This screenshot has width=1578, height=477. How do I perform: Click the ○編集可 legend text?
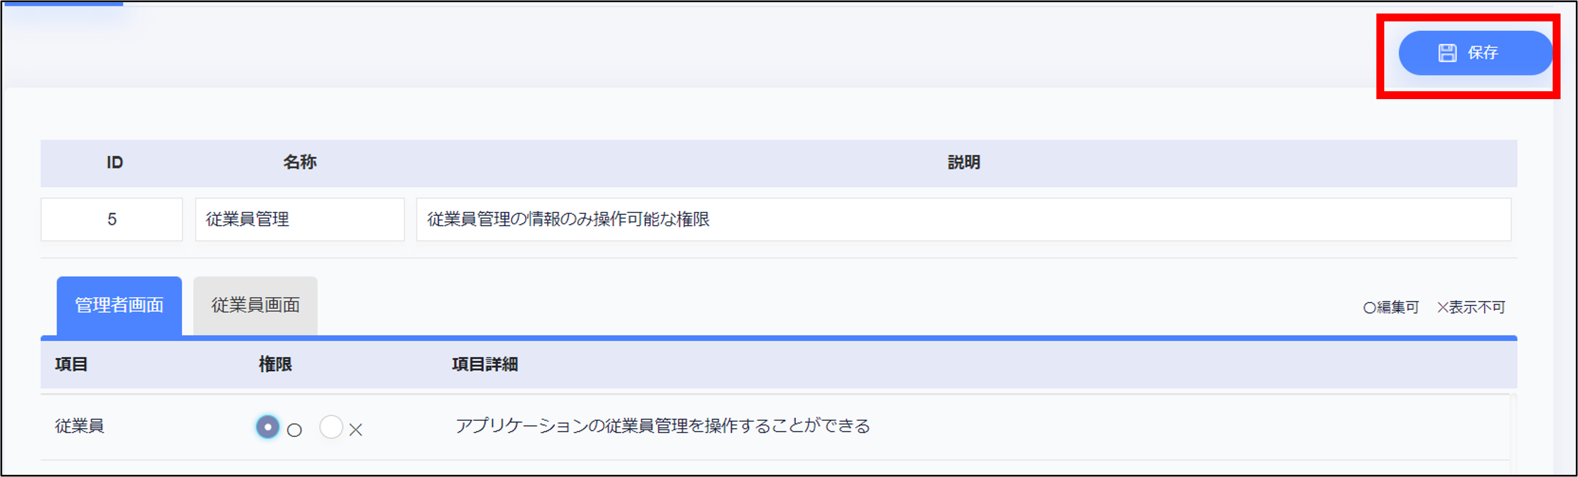(x=1390, y=307)
